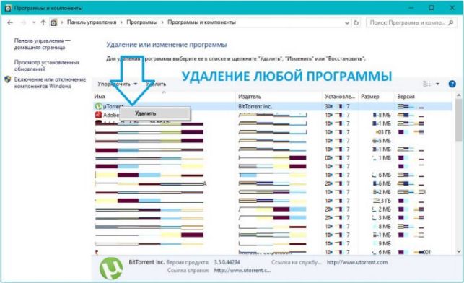Click 'BitTorrent Inc.' publisher cell
This screenshot has width=464, height=283.
tap(255, 106)
